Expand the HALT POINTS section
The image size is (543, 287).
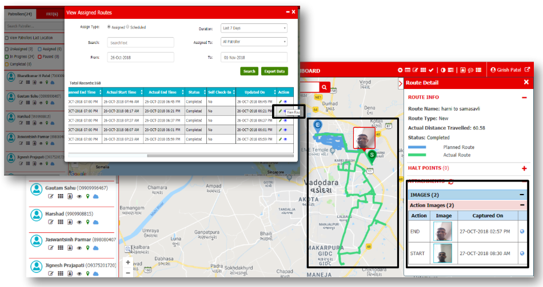524,168
